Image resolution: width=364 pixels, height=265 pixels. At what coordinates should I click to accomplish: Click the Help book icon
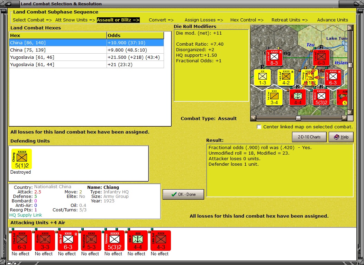336,137
